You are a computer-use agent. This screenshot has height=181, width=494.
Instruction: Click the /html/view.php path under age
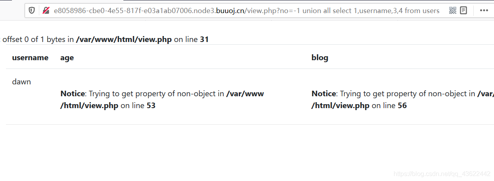[89, 106]
